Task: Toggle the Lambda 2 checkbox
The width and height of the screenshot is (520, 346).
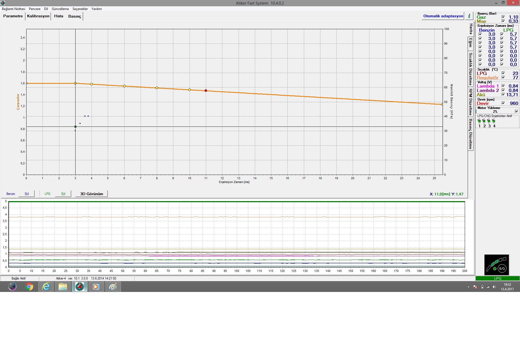Action: click(503, 90)
